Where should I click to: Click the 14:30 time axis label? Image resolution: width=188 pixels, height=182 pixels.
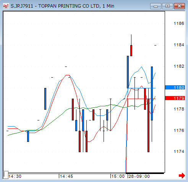coord(15,176)
